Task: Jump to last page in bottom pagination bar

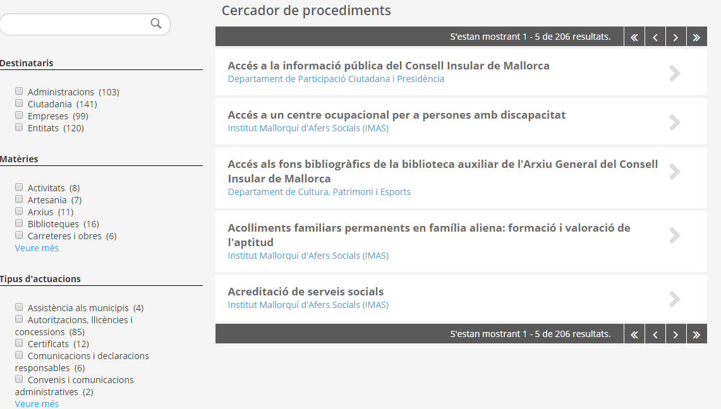Action: point(696,335)
